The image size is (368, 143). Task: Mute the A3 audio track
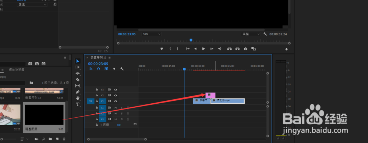click(x=116, y=119)
